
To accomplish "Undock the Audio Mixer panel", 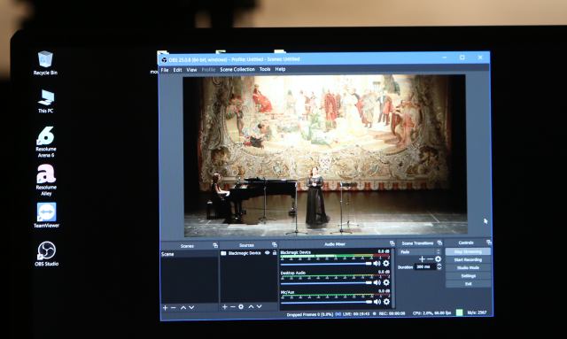I will tap(392, 243).
